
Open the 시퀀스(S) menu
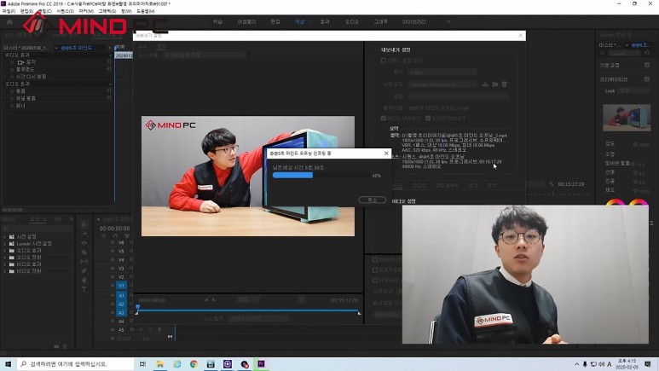(65, 11)
